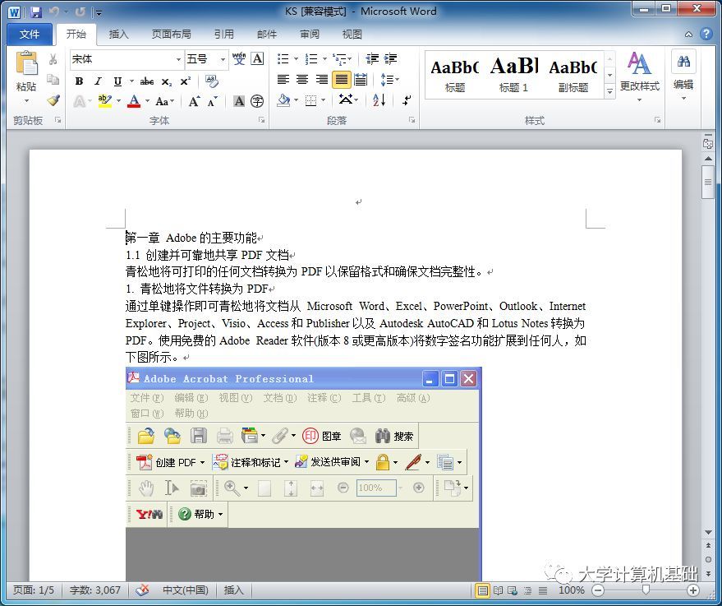Center align the text
Image resolution: width=722 pixels, height=606 pixels.
click(302, 80)
